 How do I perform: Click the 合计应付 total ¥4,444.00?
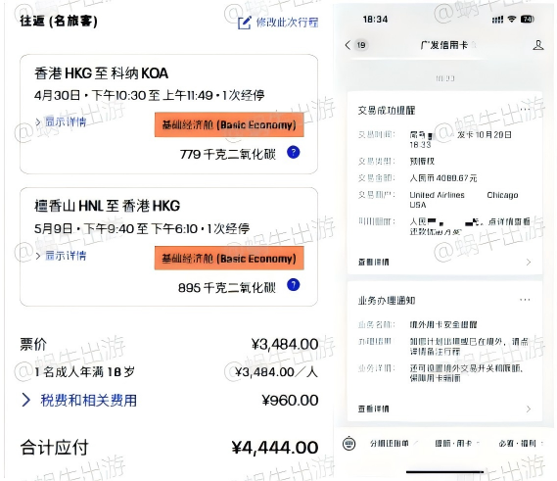click(275, 448)
